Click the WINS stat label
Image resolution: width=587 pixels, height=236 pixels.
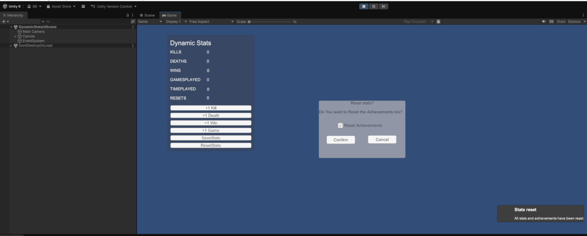pyautogui.click(x=176, y=70)
